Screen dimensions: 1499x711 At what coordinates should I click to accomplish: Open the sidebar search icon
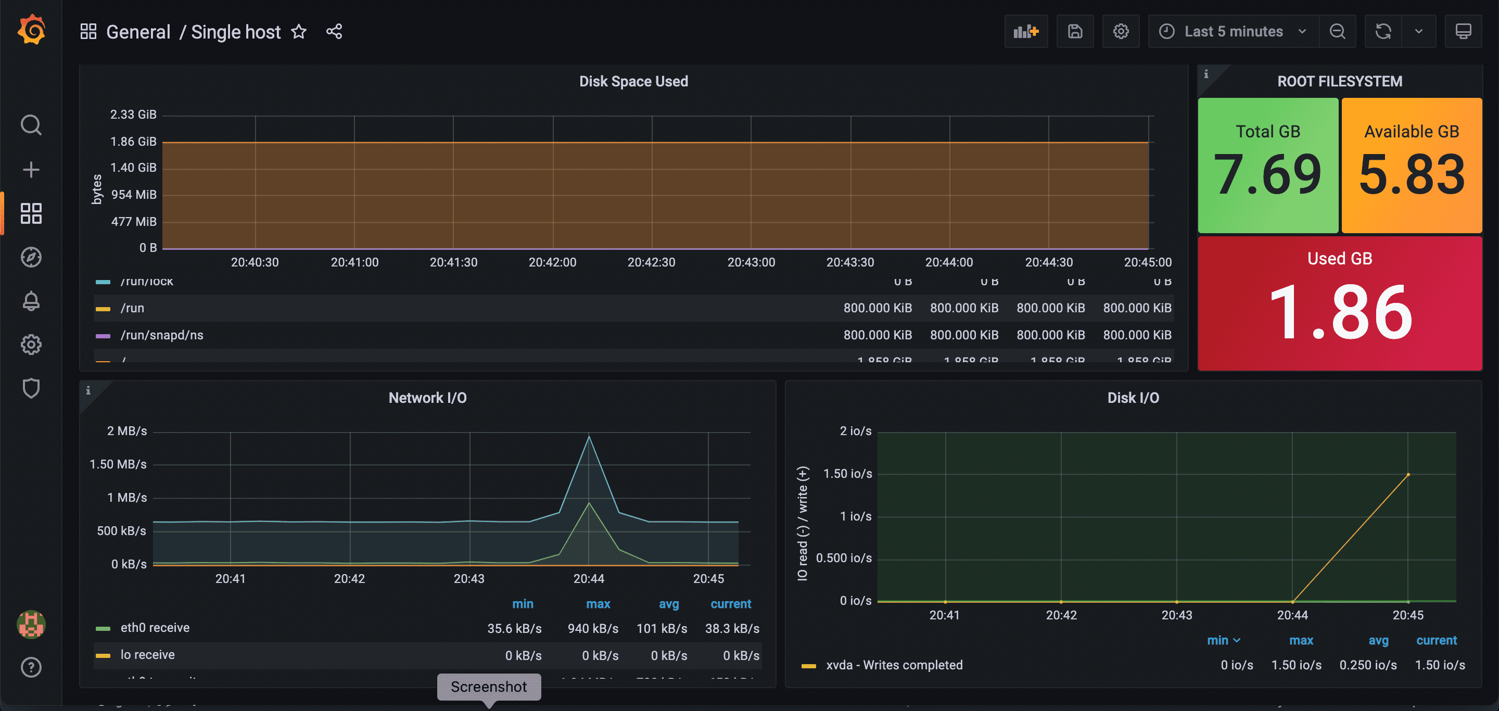coord(31,124)
